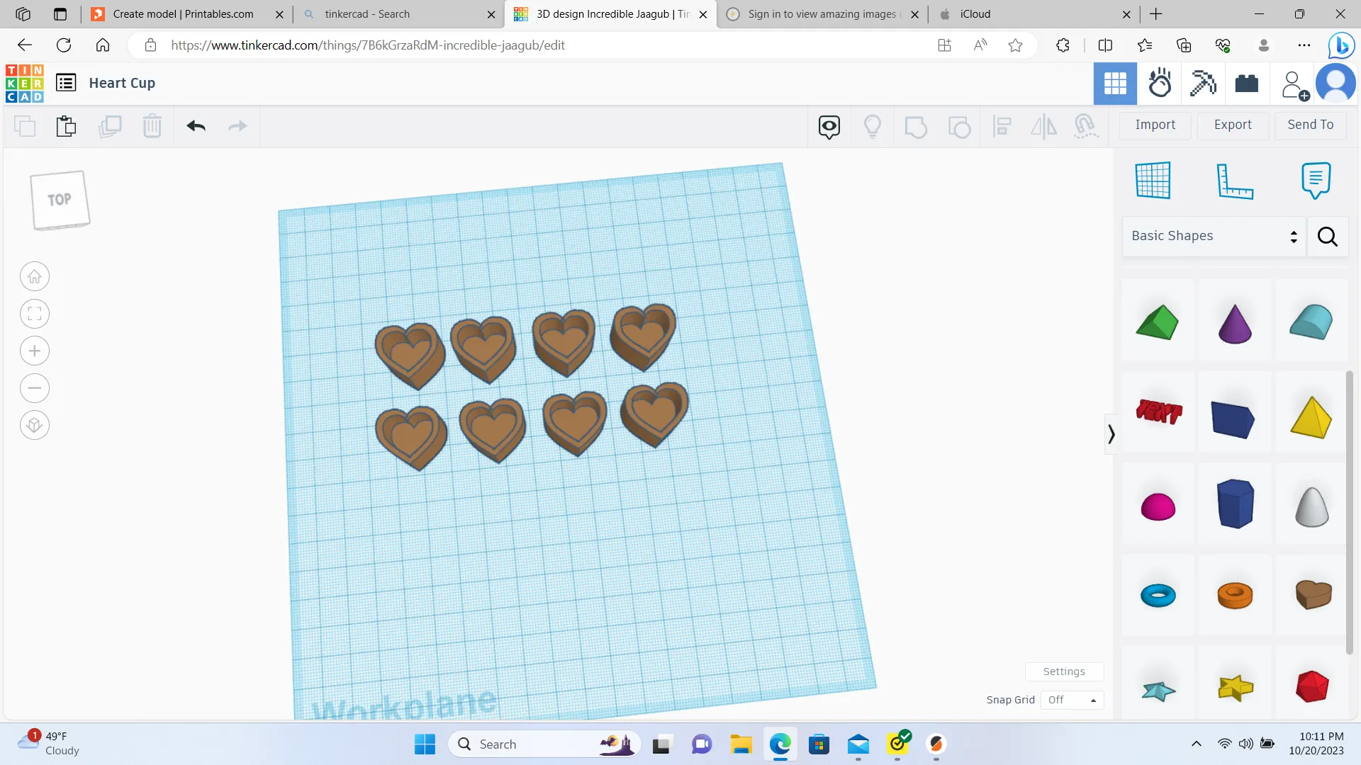
Task: Open the Basic Shapes dropdown
Action: pos(1214,237)
